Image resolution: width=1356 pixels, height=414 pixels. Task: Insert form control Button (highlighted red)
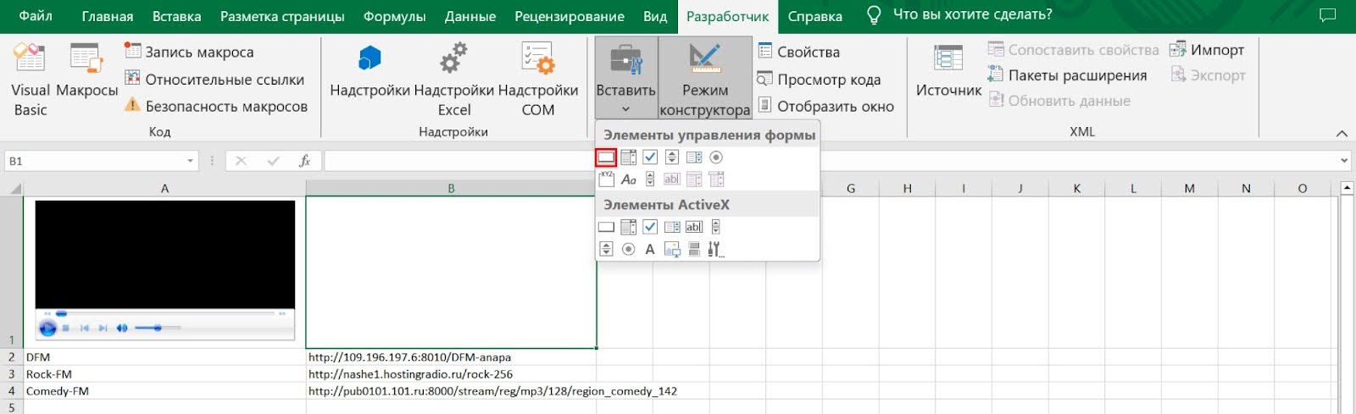(606, 157)
